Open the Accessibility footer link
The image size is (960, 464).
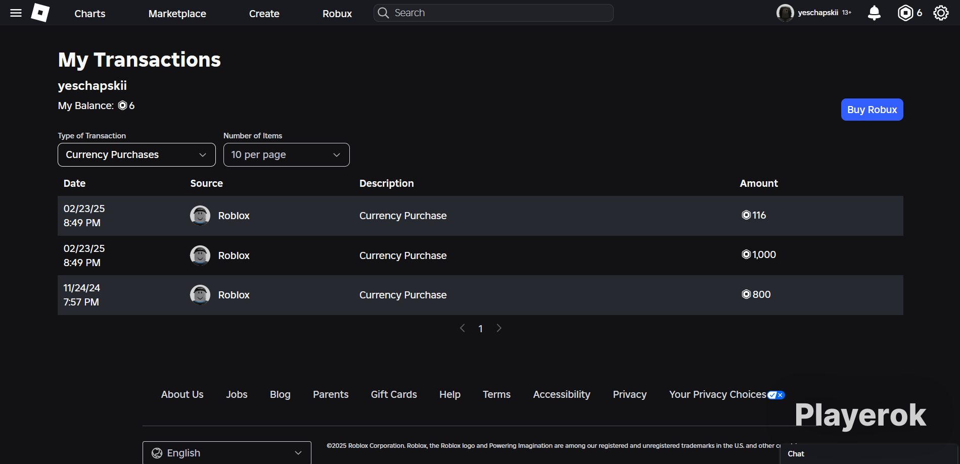coord(562,394)
